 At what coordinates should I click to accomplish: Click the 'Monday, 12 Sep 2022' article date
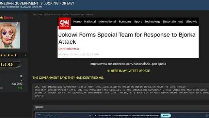click(x=78, y=54)
